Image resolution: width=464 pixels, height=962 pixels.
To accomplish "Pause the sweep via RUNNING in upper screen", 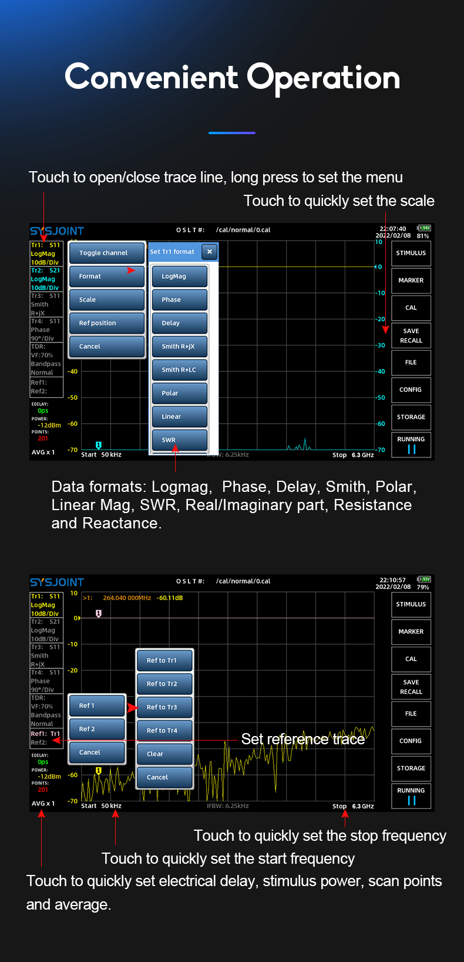I will click(x=411, y=445).
